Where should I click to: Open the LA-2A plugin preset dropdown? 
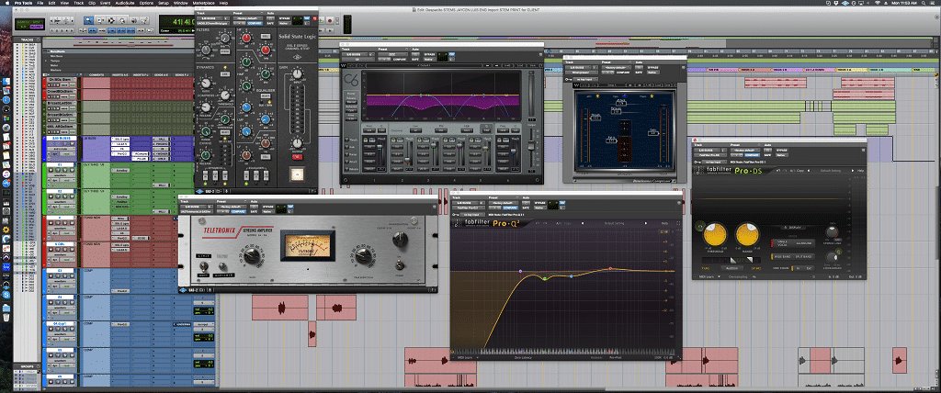click(232, 207)
